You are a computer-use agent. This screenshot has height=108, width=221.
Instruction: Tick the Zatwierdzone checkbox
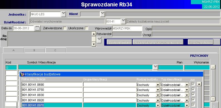click(x=65, y=28)
